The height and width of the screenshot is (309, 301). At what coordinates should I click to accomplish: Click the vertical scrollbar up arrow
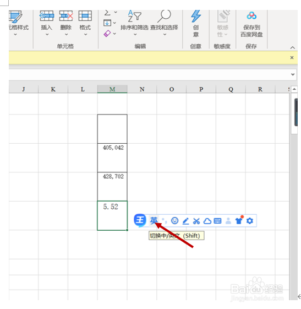[x=294, y=89]
